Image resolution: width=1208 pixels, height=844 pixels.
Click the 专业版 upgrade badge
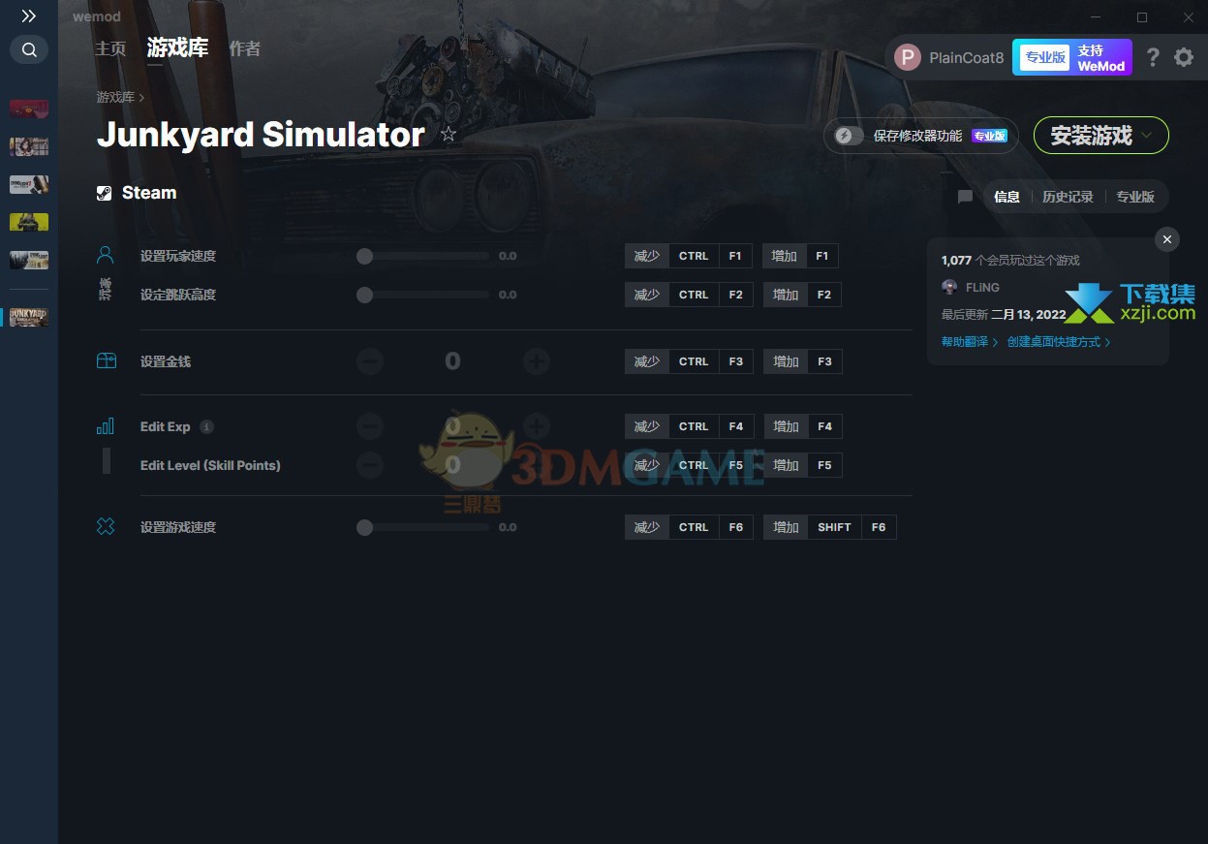click(x=1045, y=57)
